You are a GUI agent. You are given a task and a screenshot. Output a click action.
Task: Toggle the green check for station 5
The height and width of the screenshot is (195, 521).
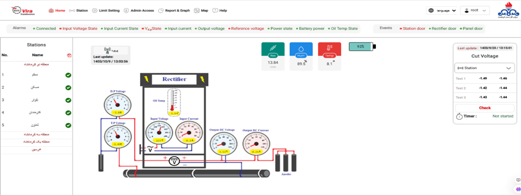point(68,125)
